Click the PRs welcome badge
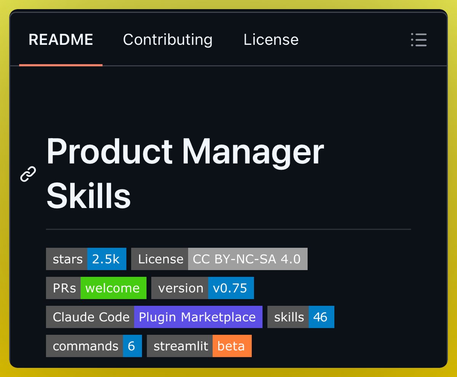 tap(96, 288)
